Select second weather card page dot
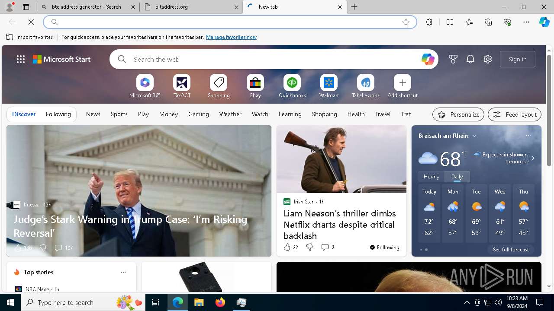554x311 pixels. 426,250
